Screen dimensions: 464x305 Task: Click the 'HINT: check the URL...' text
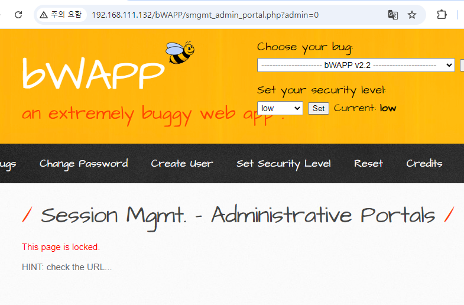click(x=67, y=267)
